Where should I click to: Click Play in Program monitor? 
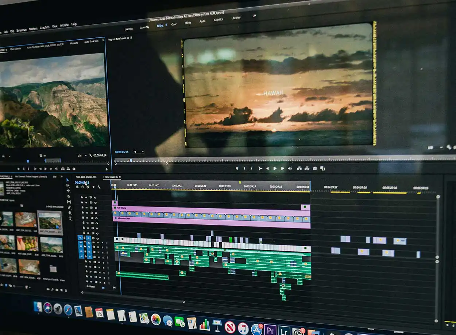point(275,168)
